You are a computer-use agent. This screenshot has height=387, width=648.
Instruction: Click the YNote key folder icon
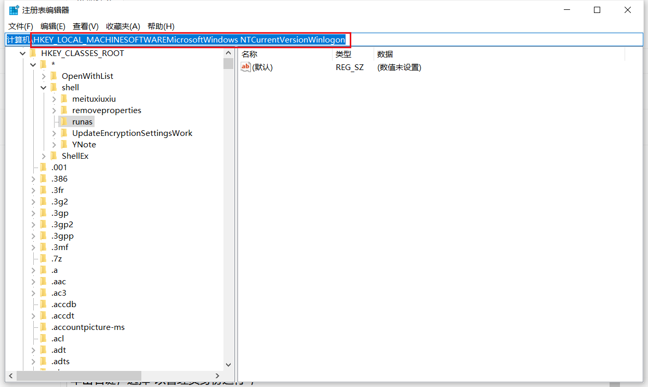pyautogui.click(x=64, y=144)
